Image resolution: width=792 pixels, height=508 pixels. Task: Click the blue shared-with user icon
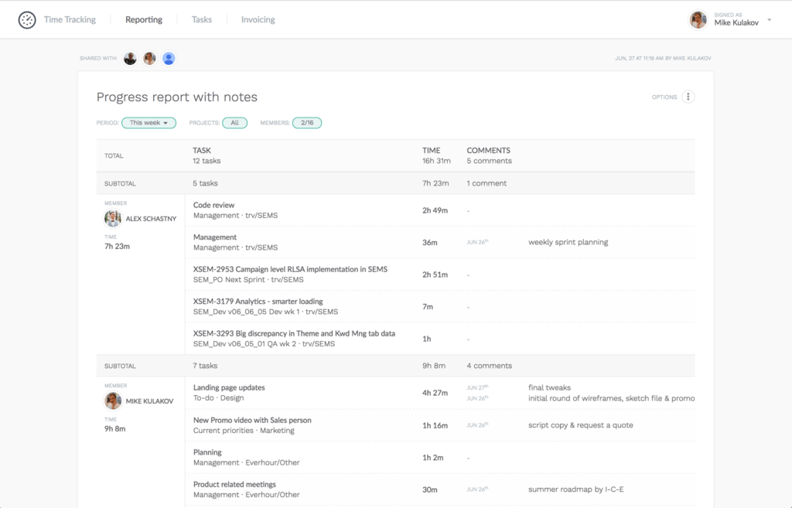click(x=168, y=58)
